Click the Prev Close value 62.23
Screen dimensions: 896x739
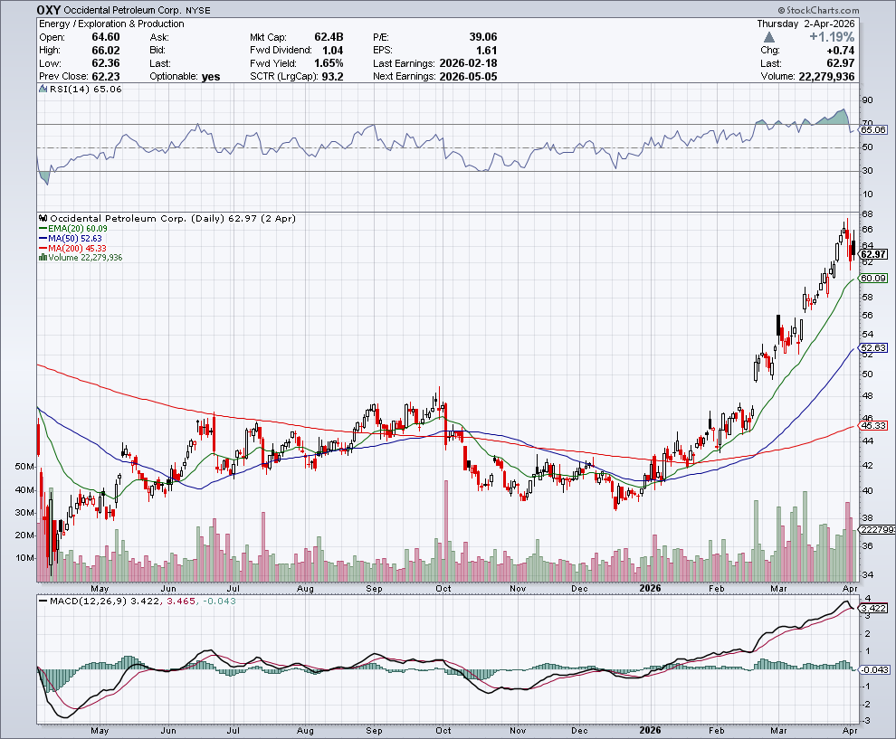pyautogui.click(x=106, y=77)
